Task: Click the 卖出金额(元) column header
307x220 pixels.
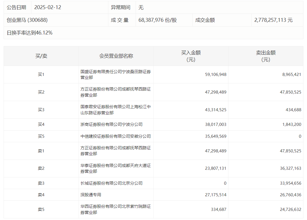Action: coord(266,56)
